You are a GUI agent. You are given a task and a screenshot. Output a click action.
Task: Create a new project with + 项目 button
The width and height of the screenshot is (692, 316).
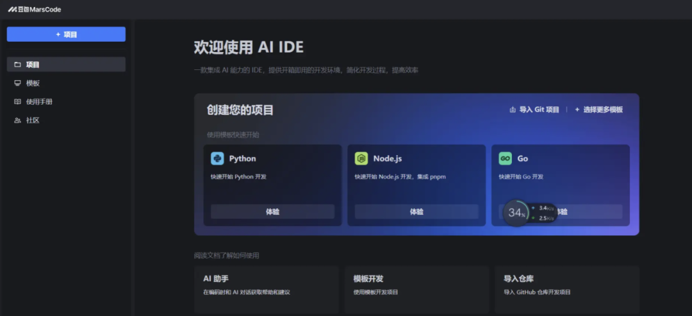[x=66, y=35]
